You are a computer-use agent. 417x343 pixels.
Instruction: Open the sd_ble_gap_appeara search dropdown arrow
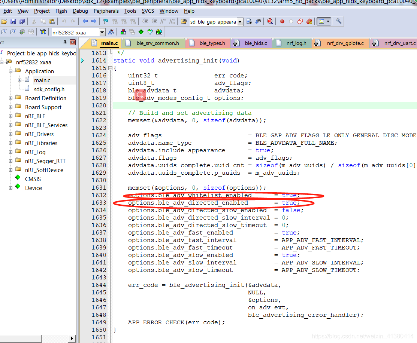(x=240, y=22)
